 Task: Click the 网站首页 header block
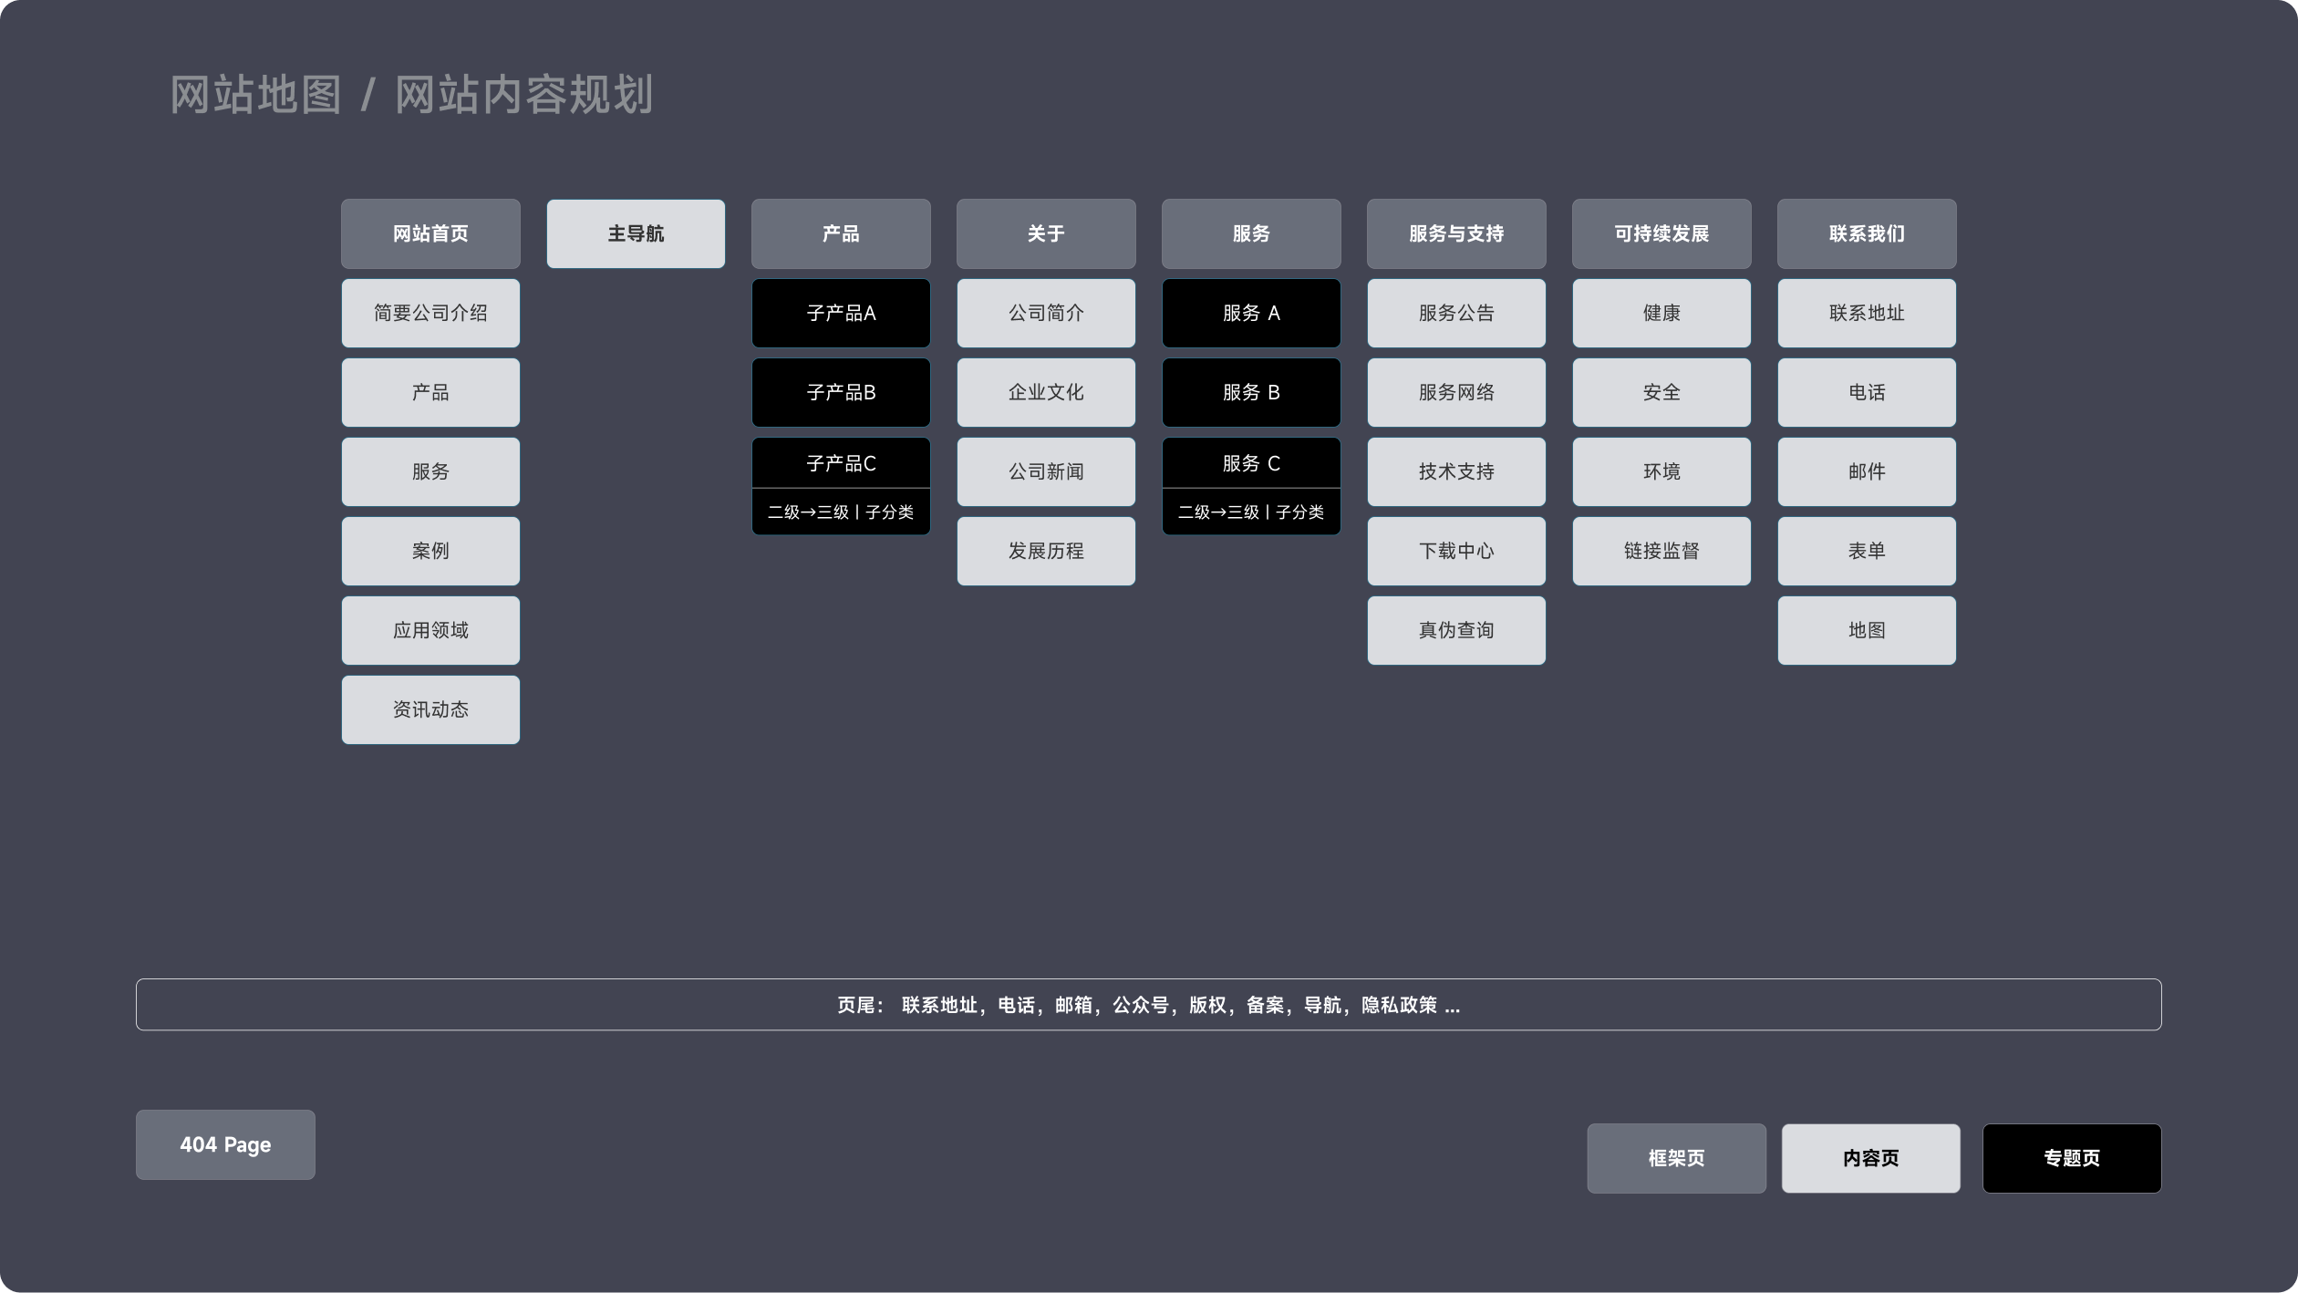click(430, 233)
